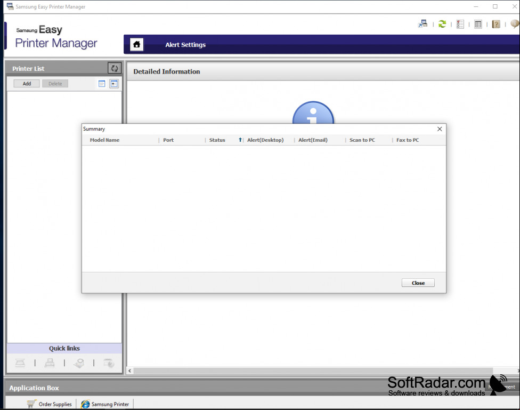Click the Detailed Information heading

(166, 71)
